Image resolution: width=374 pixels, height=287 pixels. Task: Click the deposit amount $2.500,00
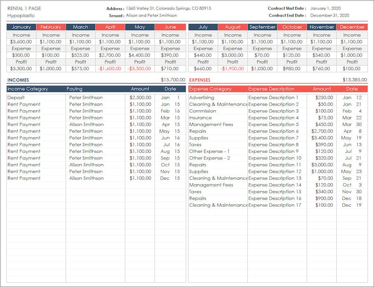click(x=140, y=98)
